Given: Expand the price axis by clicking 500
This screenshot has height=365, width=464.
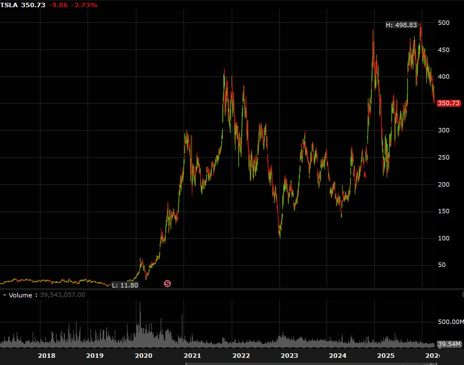Looking at the screenshot, I should click(445, 23).
